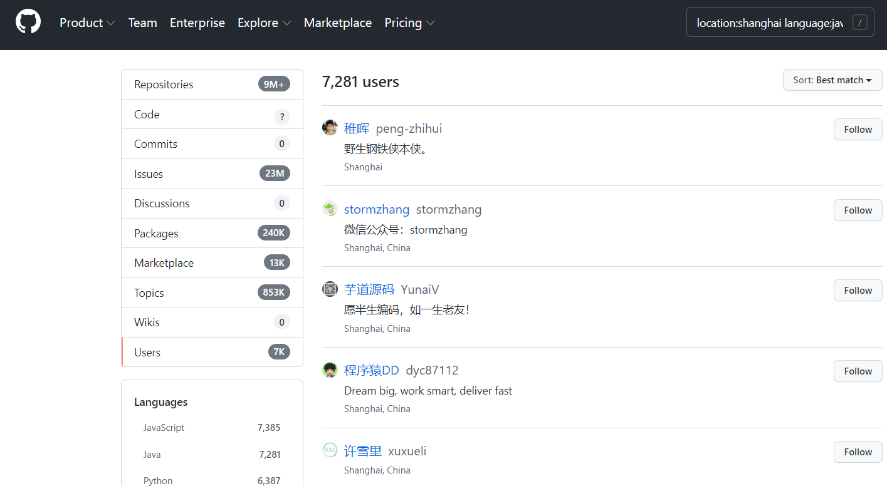Open the Enterprise page
The image size is (887, 486).
pos(197,23)
